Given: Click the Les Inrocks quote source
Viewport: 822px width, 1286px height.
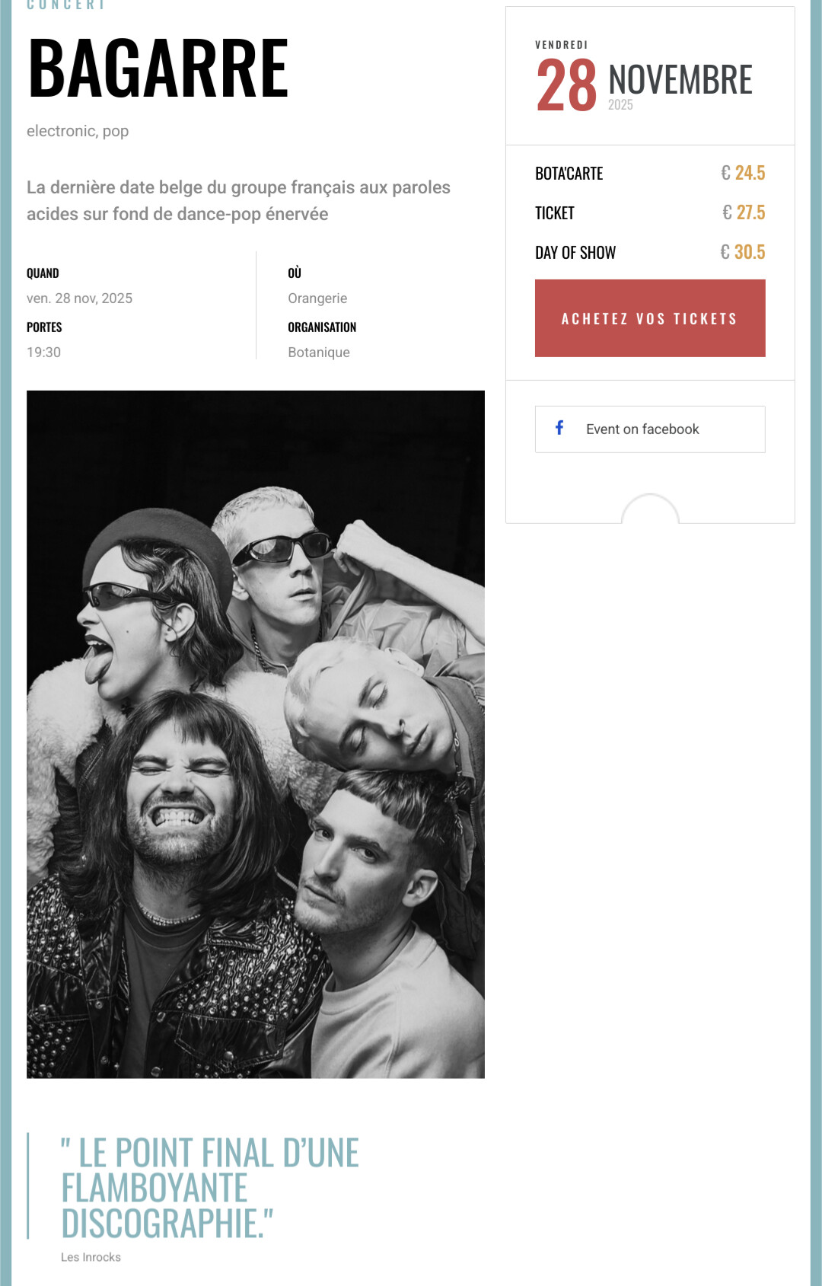Looking at the screenshot, I should coord(91,1257).
